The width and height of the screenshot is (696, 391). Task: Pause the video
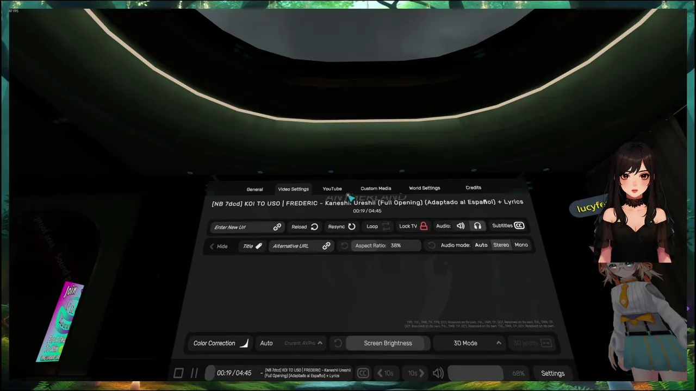point(194,373)
